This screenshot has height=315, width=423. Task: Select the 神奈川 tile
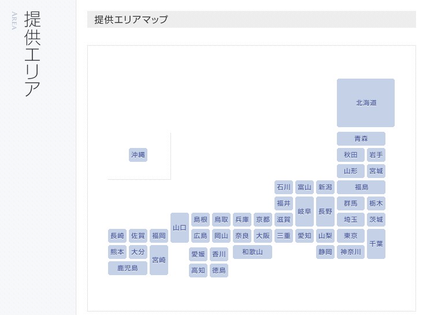pyautogui.click(x=351, y=252)
